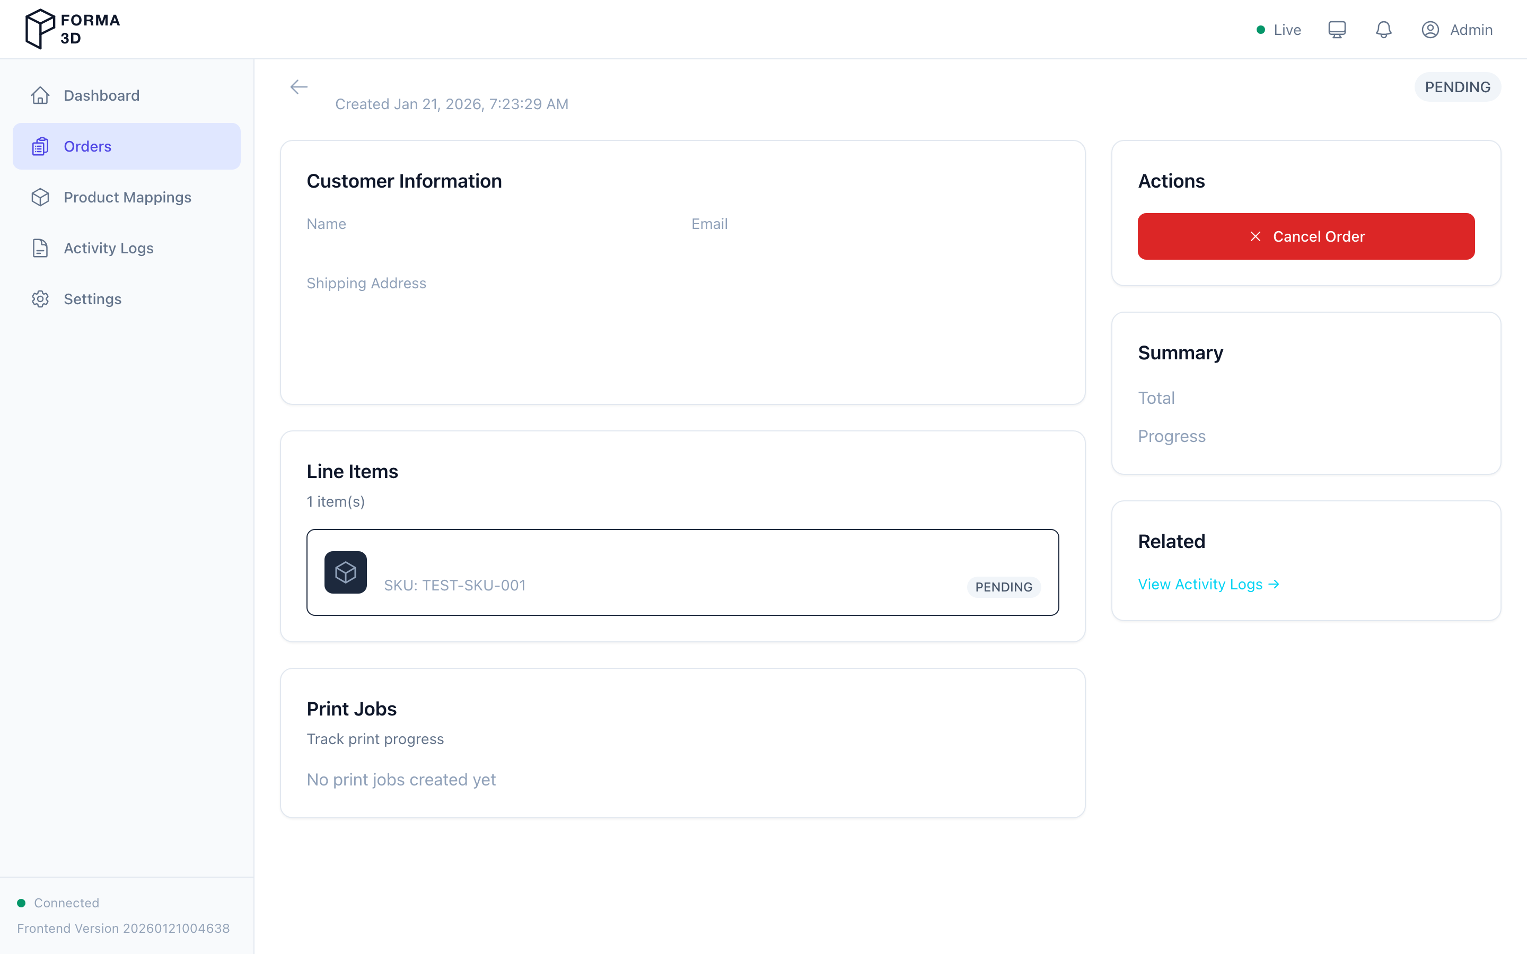Open Product Mappings page
Image resolution: width=1527 pixels, height=954 pixels.
(127, 198)
